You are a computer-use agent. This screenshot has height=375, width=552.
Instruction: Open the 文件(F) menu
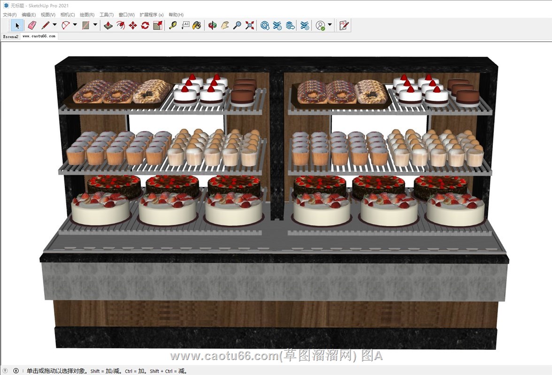(10, 15)
